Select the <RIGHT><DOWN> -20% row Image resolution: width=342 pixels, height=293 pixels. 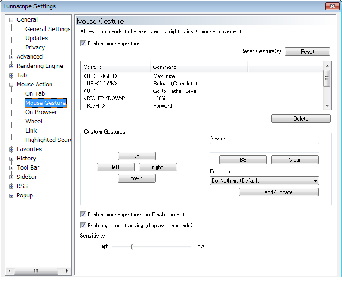click(x=202, y=98)
